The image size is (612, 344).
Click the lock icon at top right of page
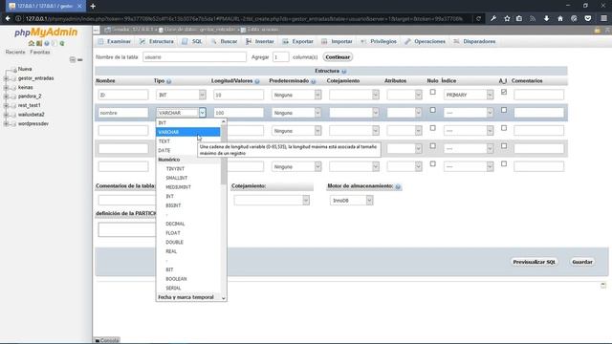tap(597, 30)
